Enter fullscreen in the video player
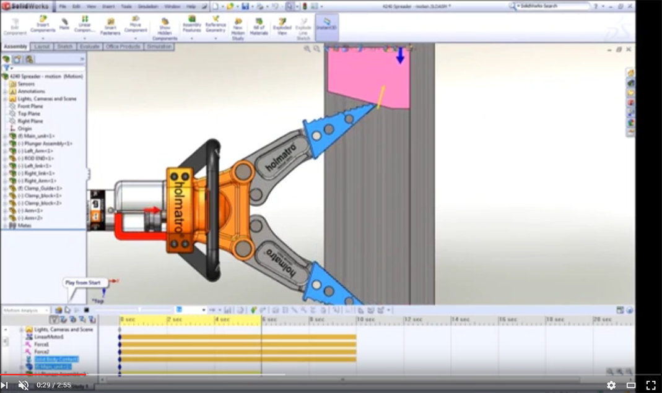662x393 pixels. [651, 385]
